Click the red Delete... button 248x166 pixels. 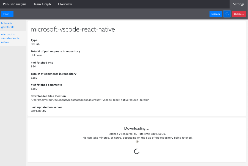[239, 14]
